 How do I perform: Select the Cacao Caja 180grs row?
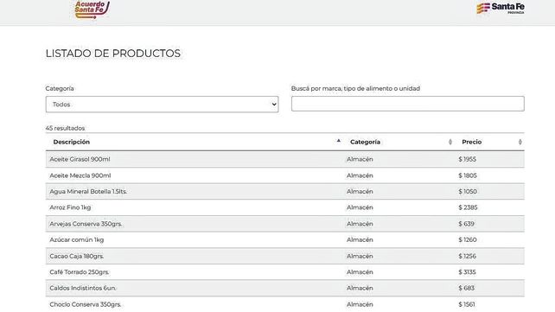point(285,256)
